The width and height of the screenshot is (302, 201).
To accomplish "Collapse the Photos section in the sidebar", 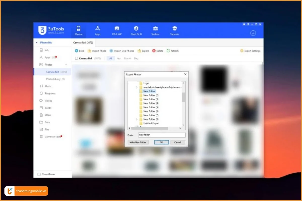I will (66, 64).
